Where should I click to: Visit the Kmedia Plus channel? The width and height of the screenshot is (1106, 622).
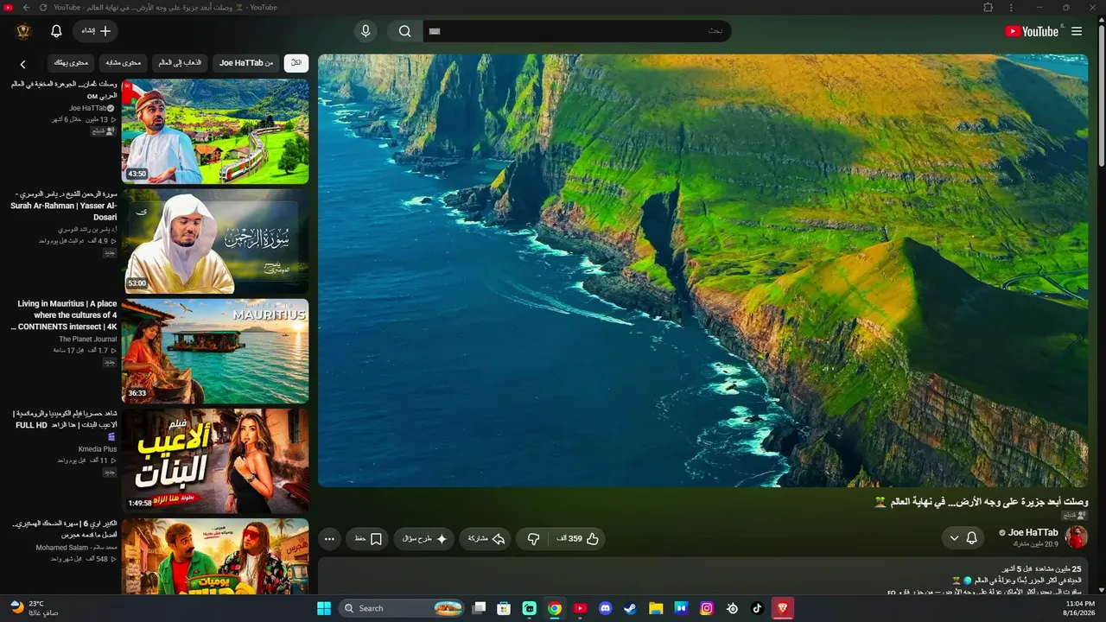click(98, 449)
